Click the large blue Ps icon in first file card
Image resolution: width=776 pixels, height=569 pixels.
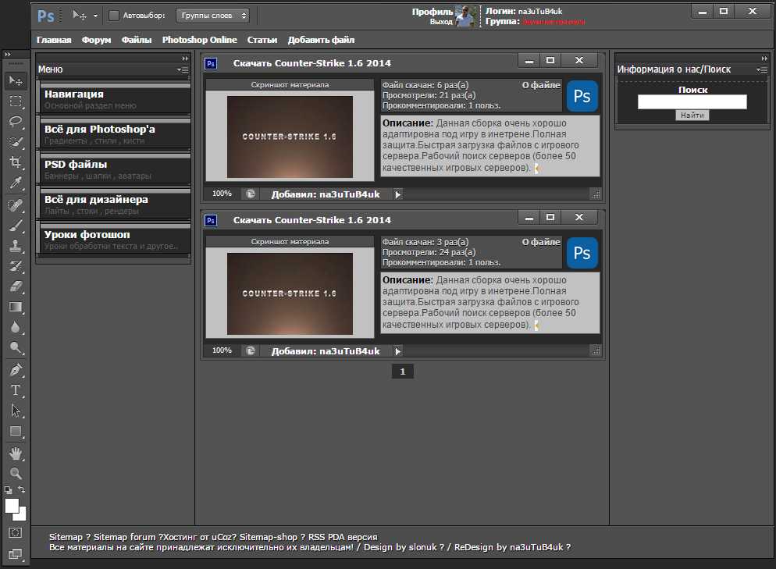coord(582,96)
